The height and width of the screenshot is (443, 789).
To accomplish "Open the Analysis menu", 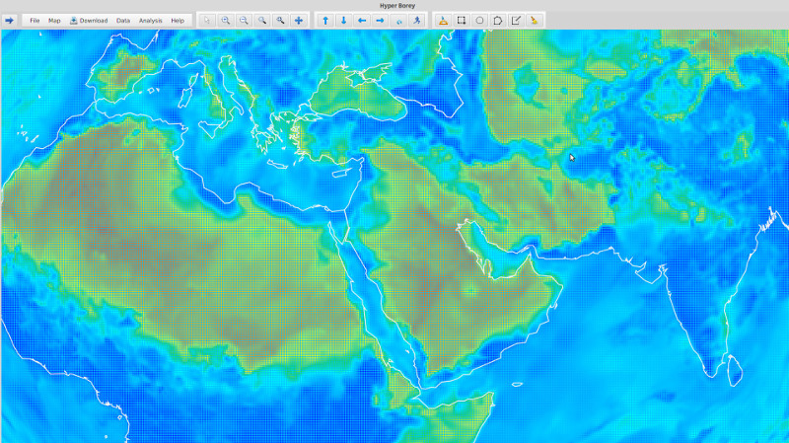I will click(x=151, y=21).
